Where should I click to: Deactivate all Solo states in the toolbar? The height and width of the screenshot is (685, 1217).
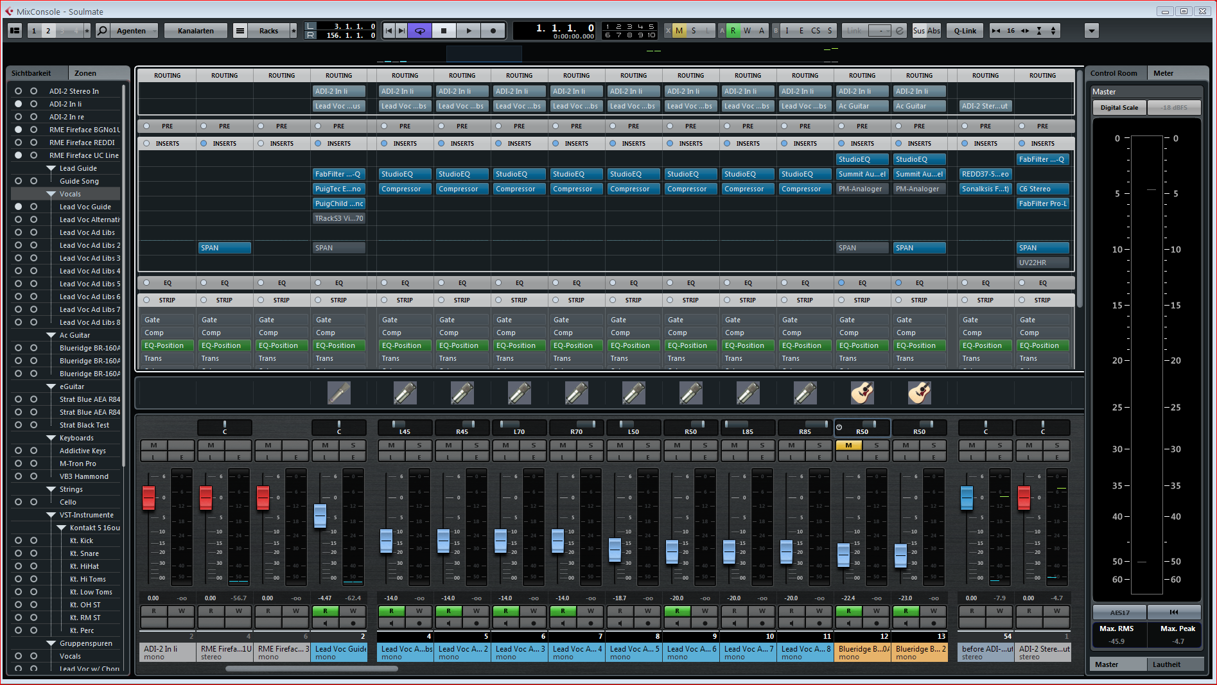[694, 31]
